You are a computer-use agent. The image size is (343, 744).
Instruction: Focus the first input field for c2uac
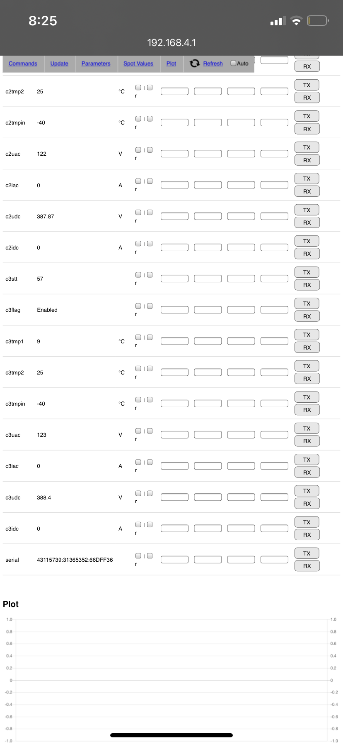click(x=174, y=154)
